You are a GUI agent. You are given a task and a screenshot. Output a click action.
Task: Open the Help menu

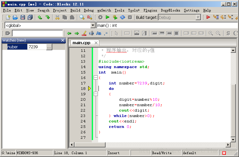tap(207, 10)
